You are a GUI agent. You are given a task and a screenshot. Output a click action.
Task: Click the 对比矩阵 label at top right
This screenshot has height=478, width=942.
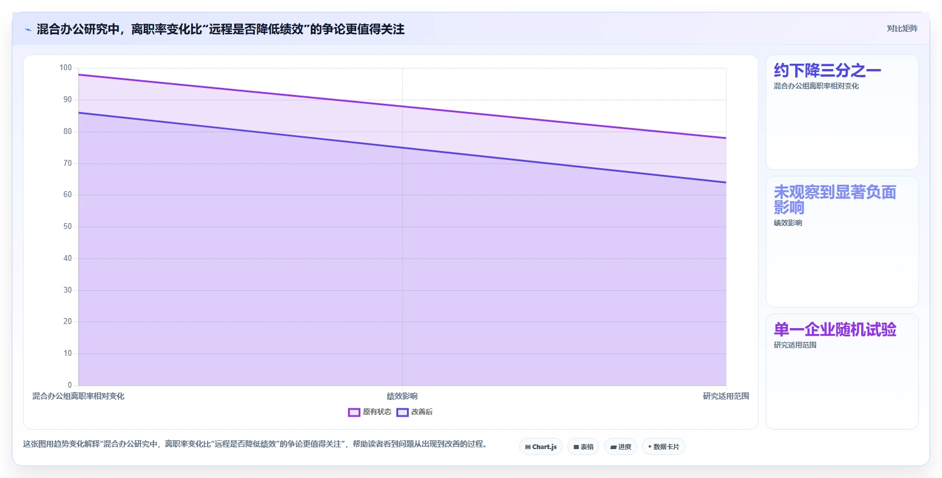click(902, 28)
